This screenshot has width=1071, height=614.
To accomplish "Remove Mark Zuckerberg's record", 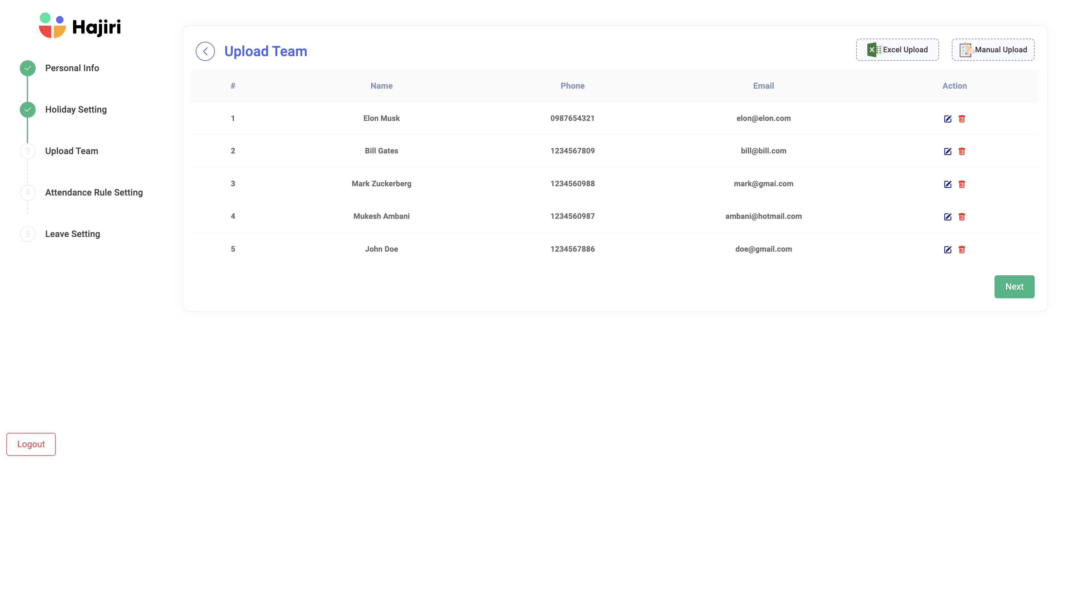I will click(x=961, y=184).
